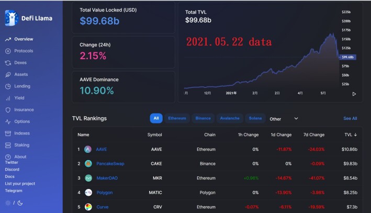371x213 pixels.
Task: Open the Curve protocol link
Action: pyautogui.click(x=103, y=207)
